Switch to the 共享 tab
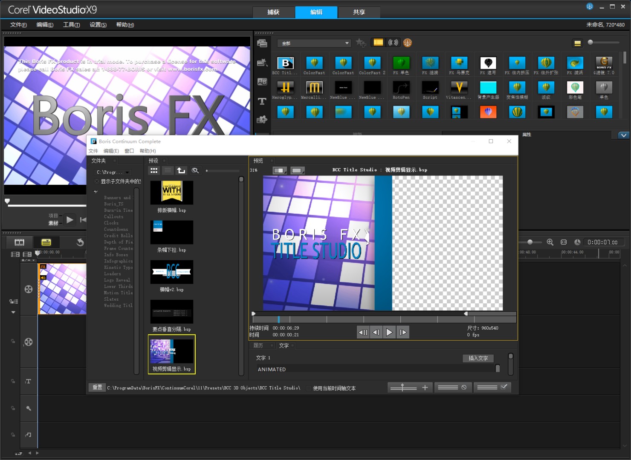This screenshot has width=631, height=460. click(x=359, y=12)
